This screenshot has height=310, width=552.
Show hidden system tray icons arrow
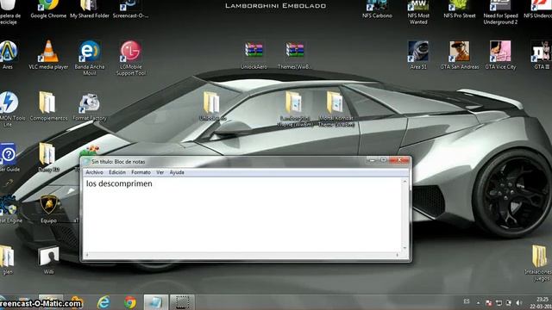click(478, 302)
